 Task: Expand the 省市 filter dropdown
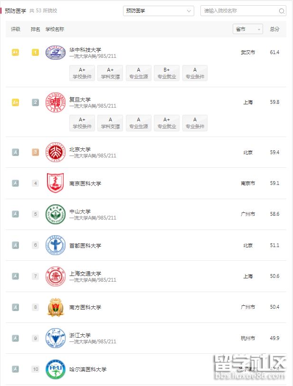click(247, 29)
